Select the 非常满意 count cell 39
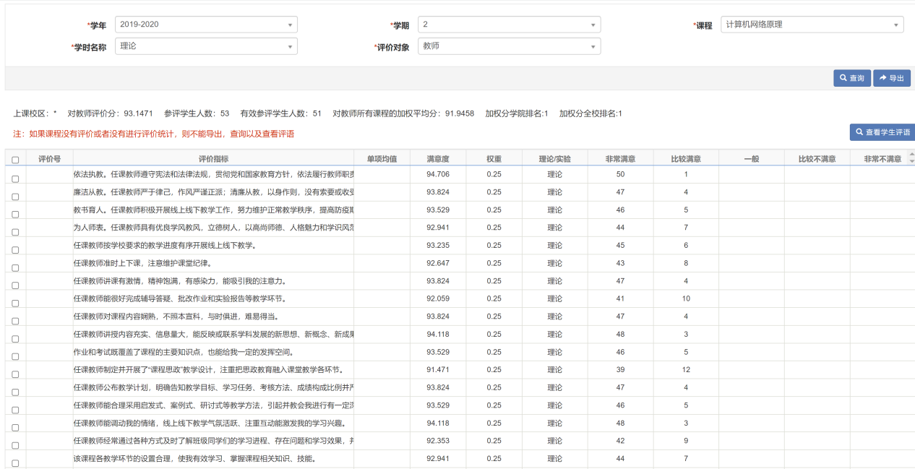 (x=620, y=369)
